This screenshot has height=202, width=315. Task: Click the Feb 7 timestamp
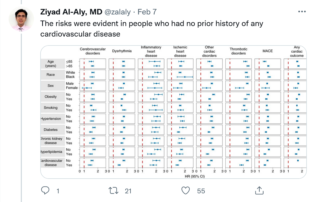tap(147, 12)
